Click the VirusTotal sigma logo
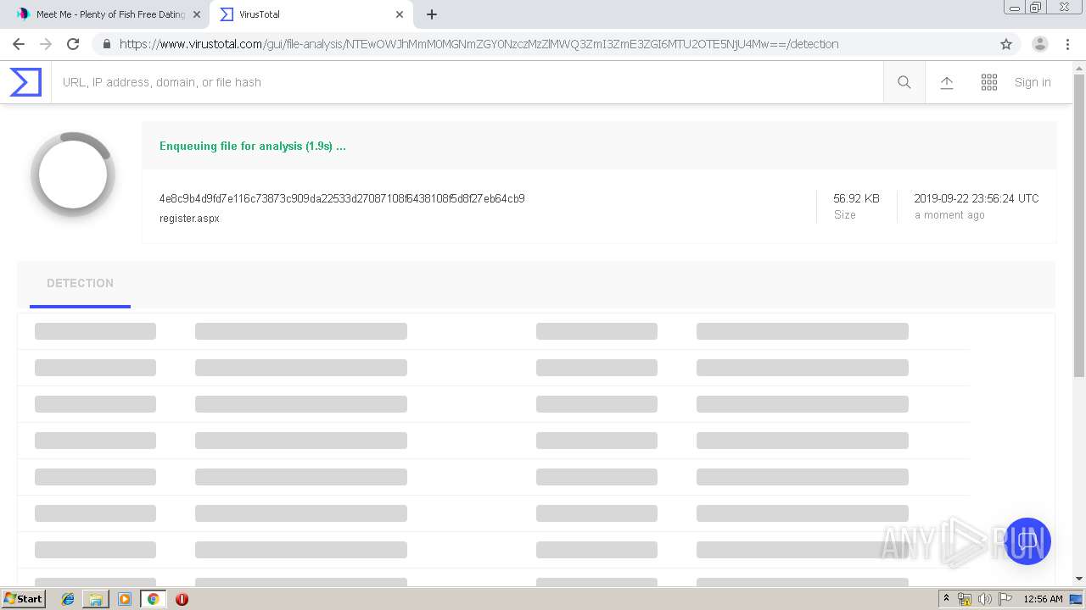Image resolution: width=1086 pixels, height=610 pixels. 25,82
